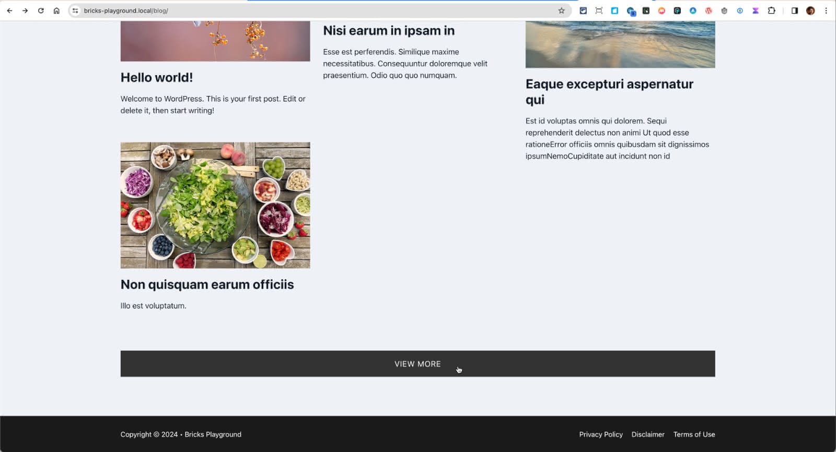Bookmark this page with the star

(x=561, y=10)
